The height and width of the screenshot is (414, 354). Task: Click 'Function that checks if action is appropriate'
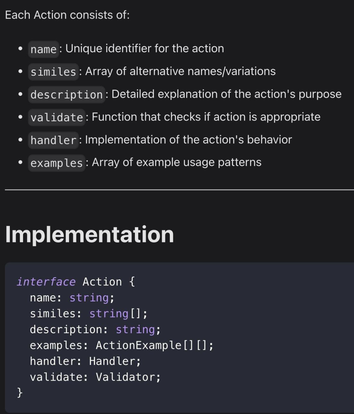(x=206, y=117)
